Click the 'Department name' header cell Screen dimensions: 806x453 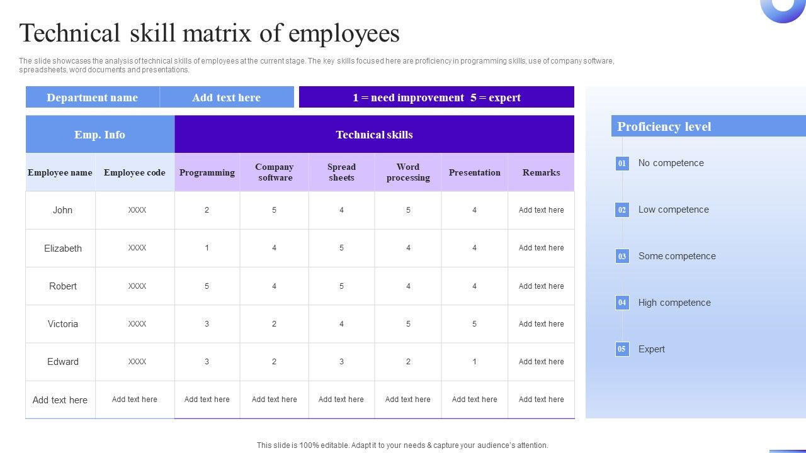(93, 98)
